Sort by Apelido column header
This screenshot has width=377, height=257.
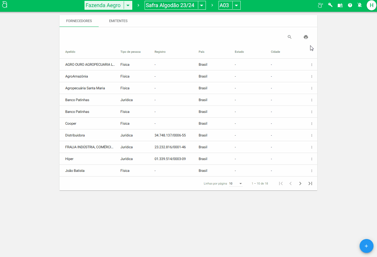(x=70, y=52)
